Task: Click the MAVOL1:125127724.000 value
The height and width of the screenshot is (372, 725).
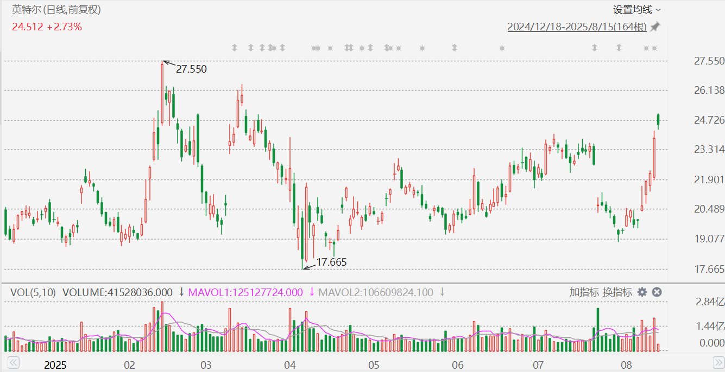Action: [x=245, y=292]
